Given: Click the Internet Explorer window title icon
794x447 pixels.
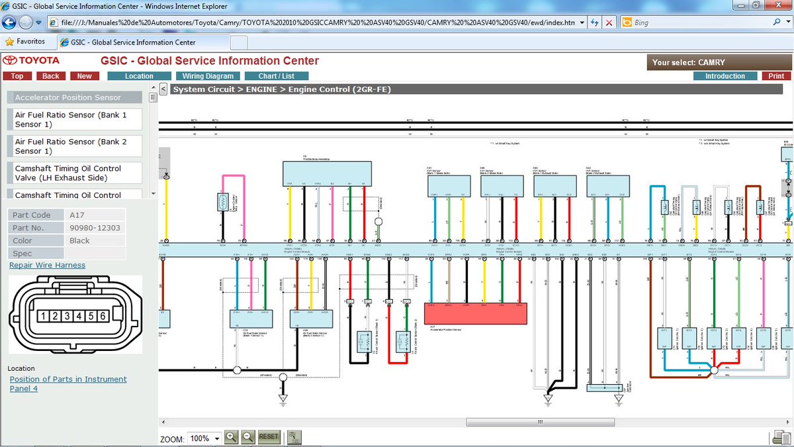Looking at the screenshot, I should [6, 6].
